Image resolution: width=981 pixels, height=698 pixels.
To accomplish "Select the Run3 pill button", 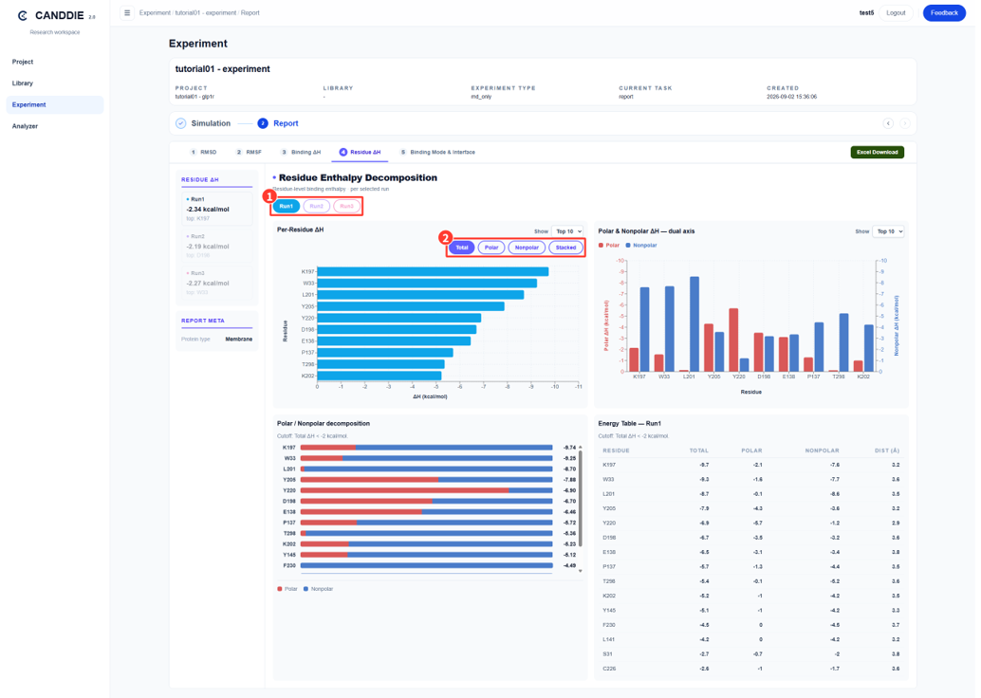I will pyautogui.click(x=346, y=206).
